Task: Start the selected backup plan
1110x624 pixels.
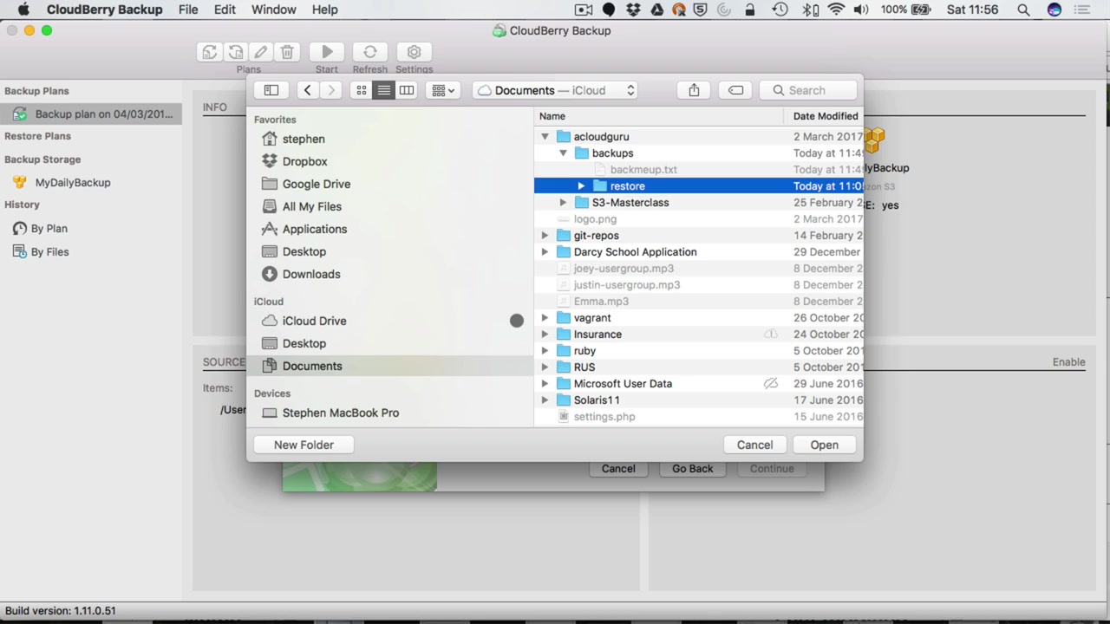Action: (327, 53)
